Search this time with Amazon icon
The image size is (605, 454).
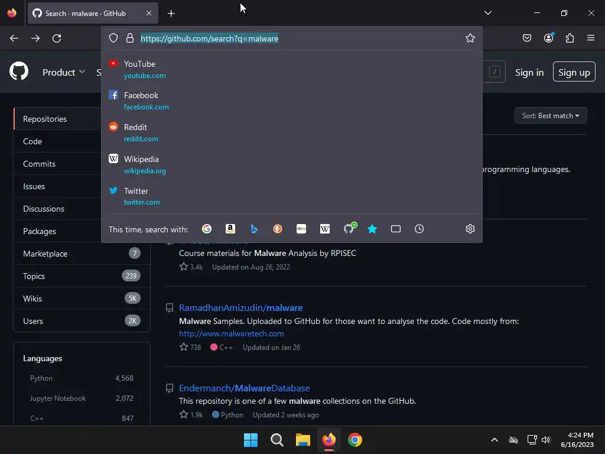pyautogui.click(x=230, y=229)
